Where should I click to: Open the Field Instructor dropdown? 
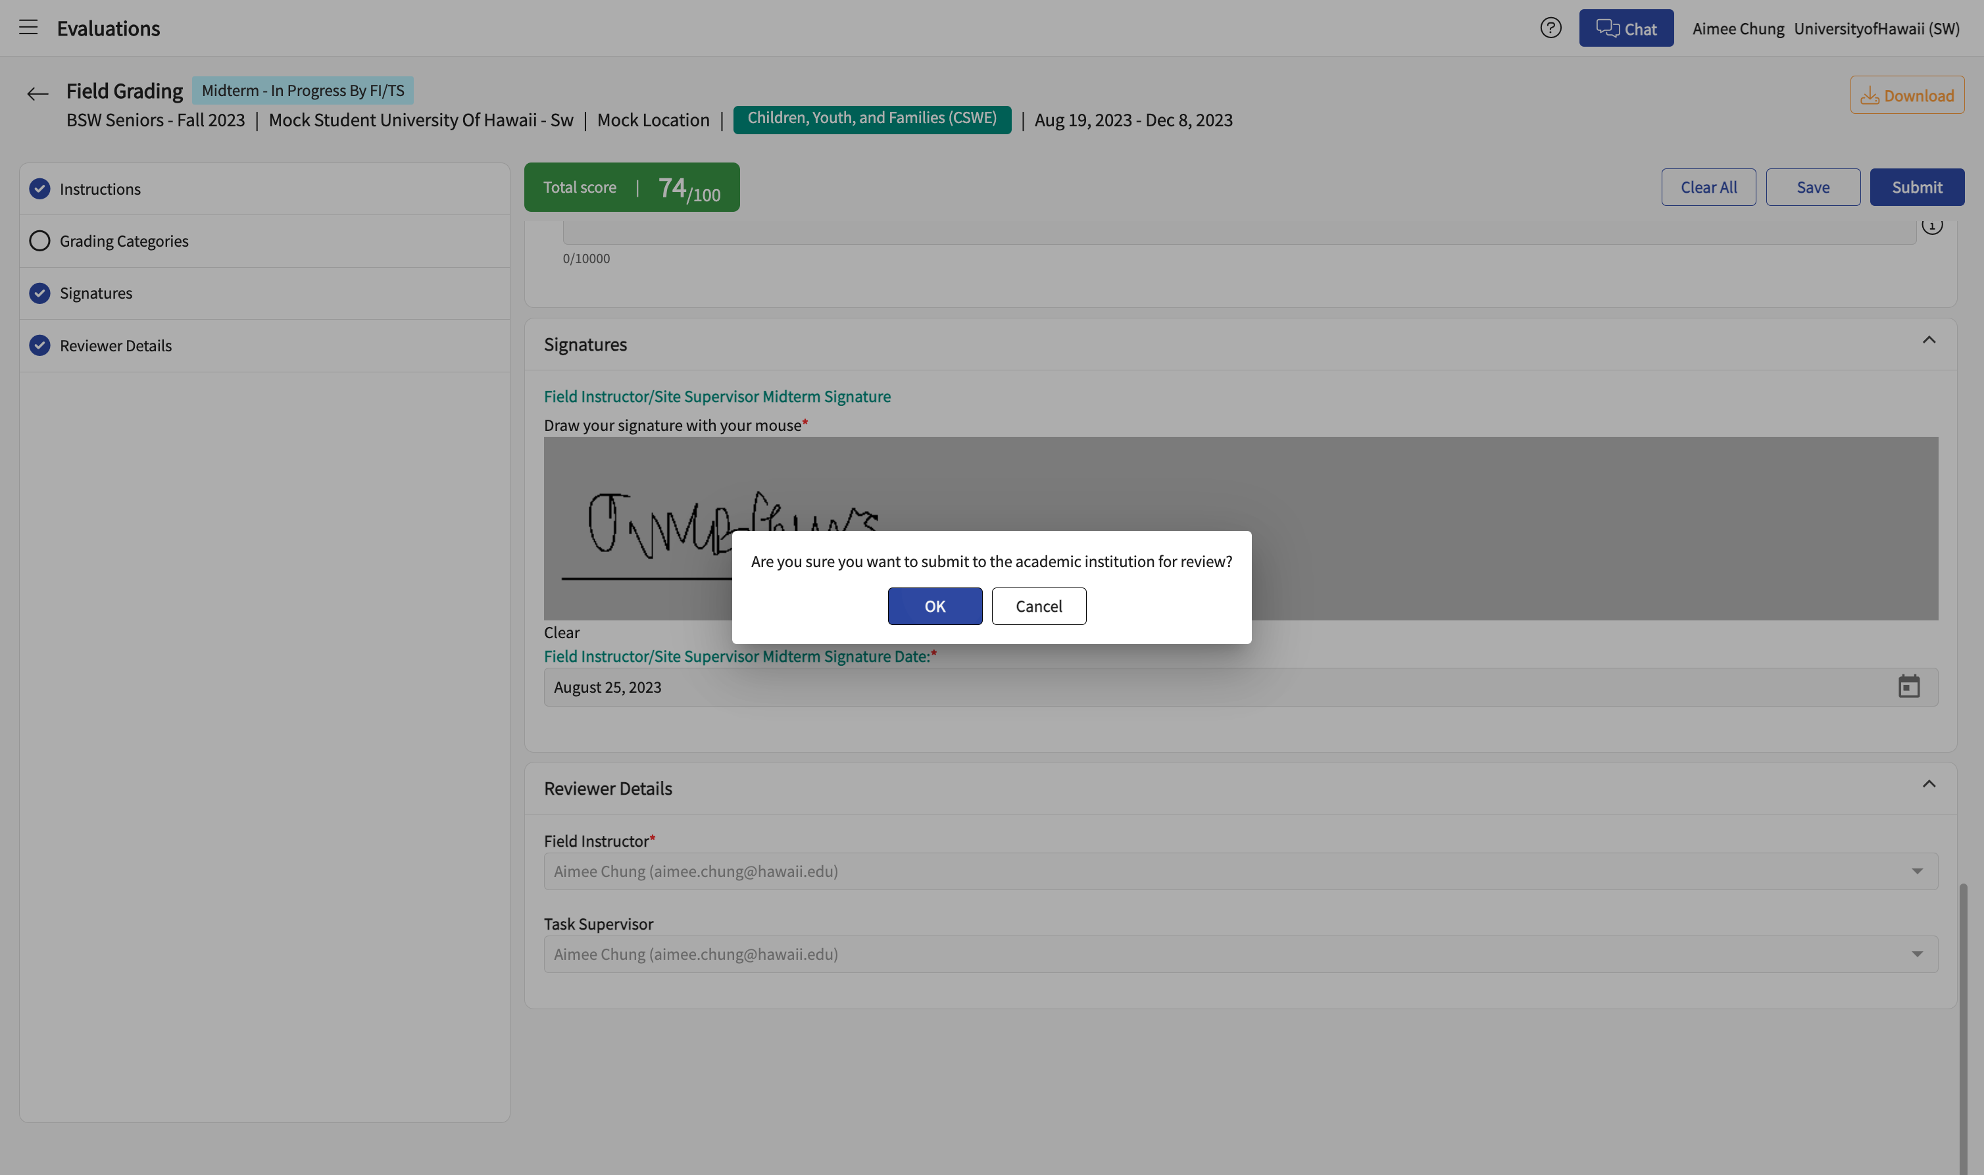pyautogui.click(x=1241, y=871)
